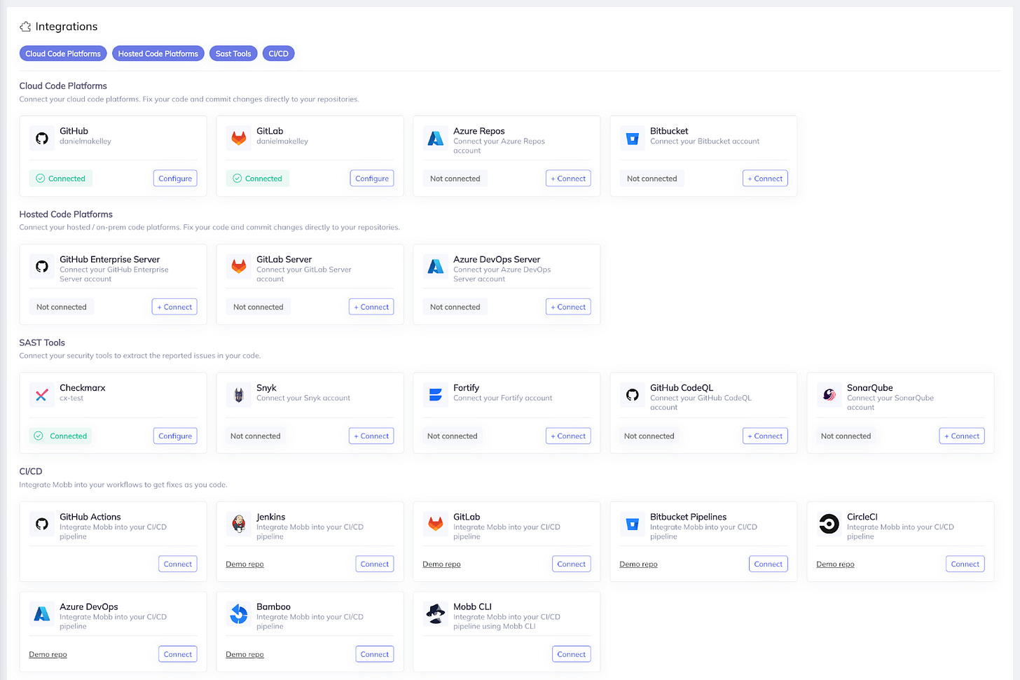Viewport: 1020px width, 680px height.
Task: Click the Azure DevOps logo in CI/CD
Action: pyautogui.click(x=42, y=614)
